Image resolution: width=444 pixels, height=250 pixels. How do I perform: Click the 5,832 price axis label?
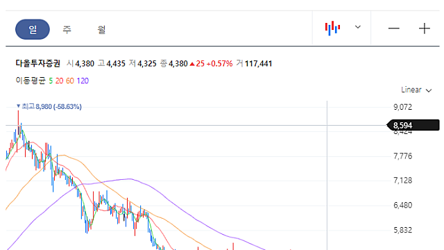(402, 230)
